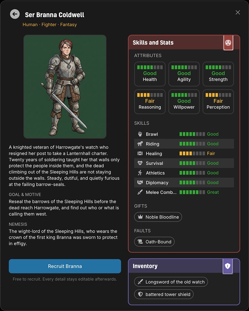Click the Brawl skill level bar
Screen dimensions: 249x311
[192, 134]
